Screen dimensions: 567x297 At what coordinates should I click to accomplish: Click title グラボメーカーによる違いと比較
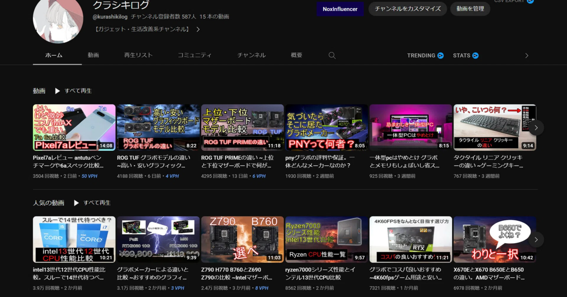(153, 274)
